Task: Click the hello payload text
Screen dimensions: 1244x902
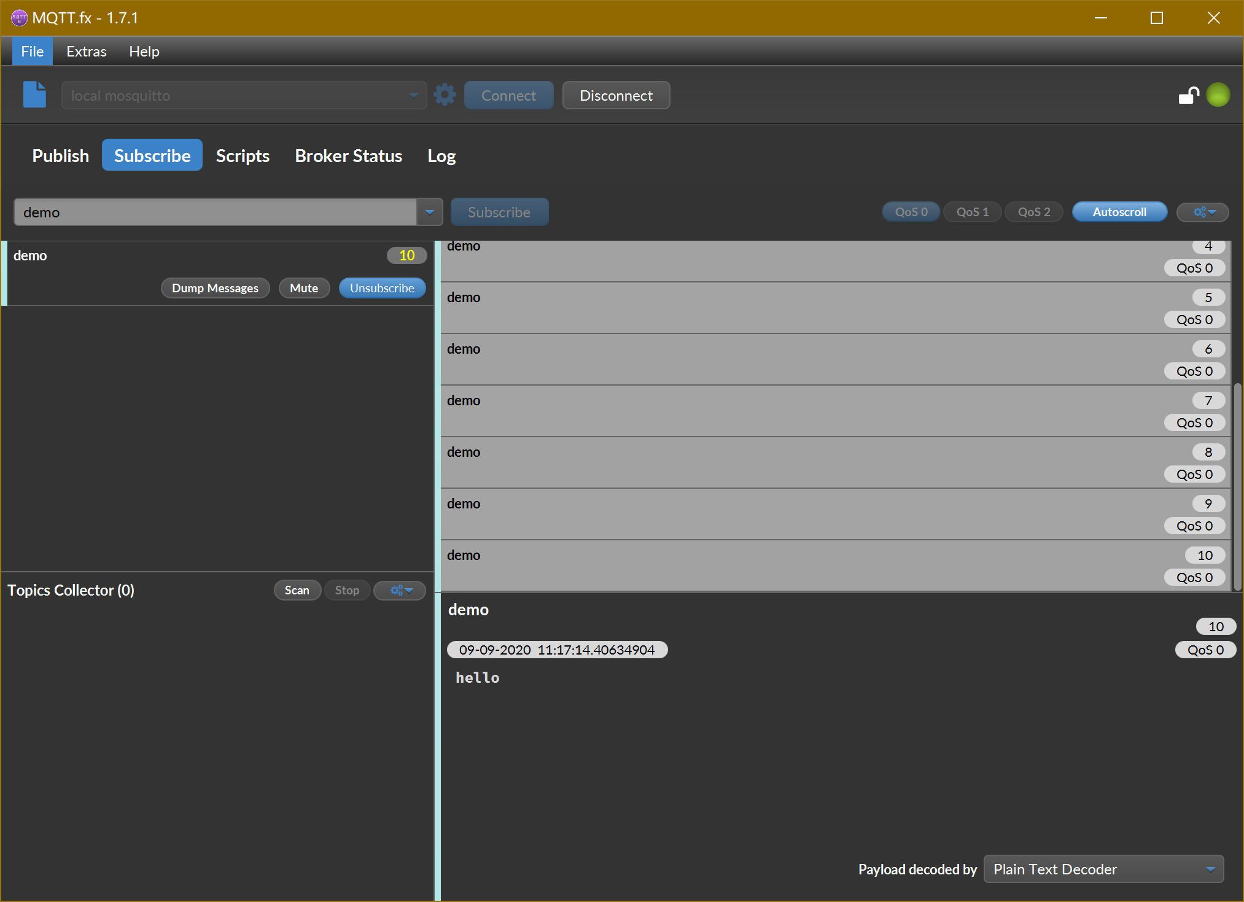Action: pos(477,677)
